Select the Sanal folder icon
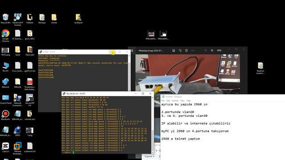 [18, 51]
